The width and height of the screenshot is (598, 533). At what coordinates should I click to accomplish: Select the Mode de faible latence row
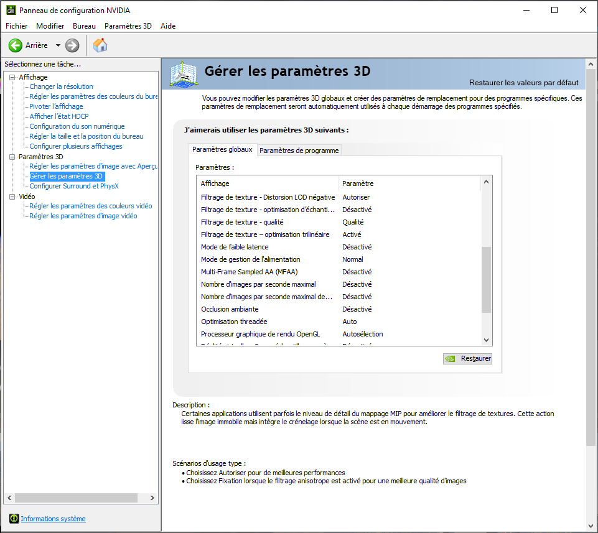click(339, 247)
